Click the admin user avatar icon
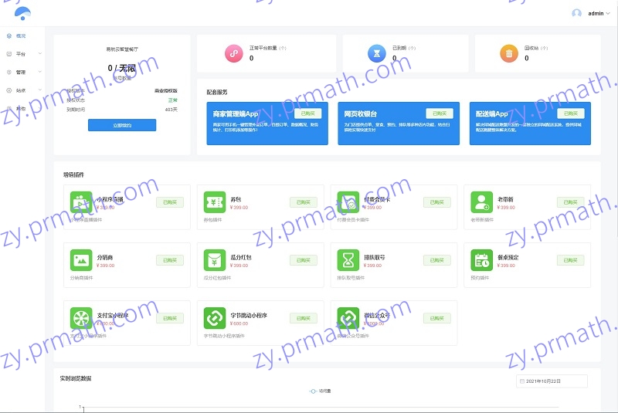 point(576,13)
